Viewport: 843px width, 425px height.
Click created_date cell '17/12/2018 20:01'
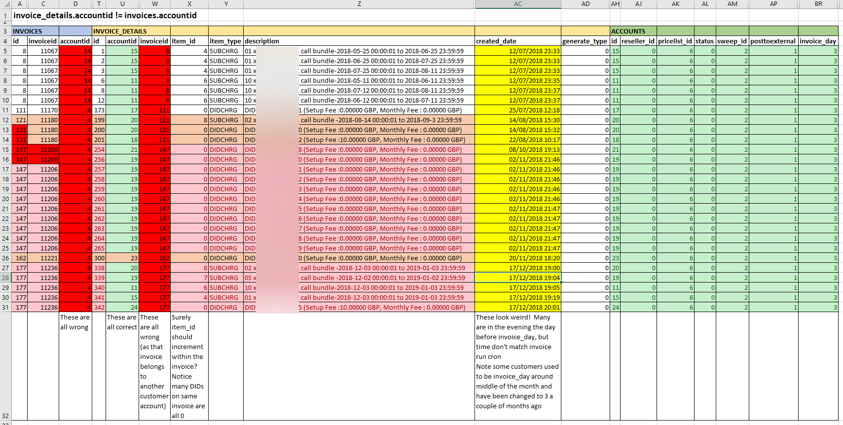coord(518,307)
